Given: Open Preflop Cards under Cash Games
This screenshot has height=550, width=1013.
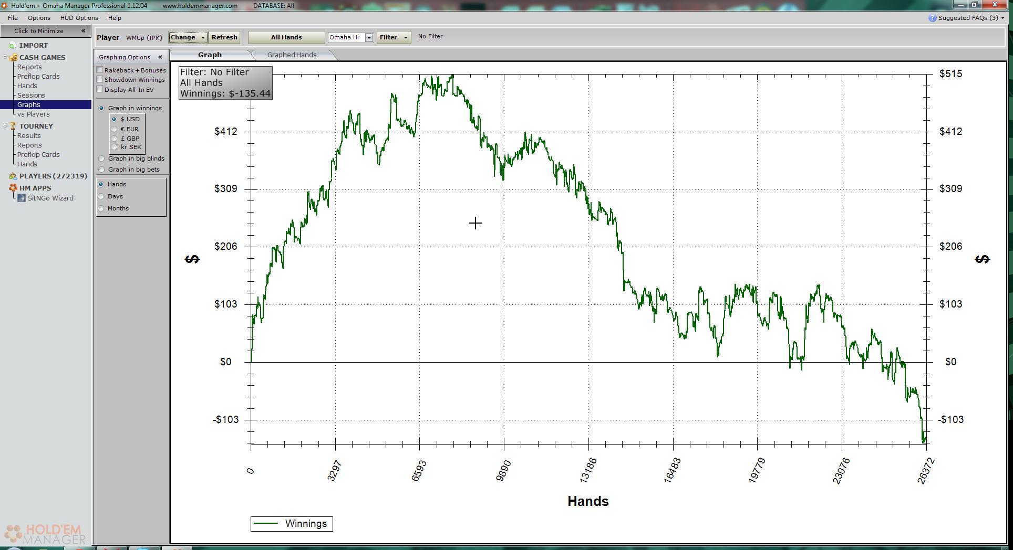Looking at the screenshot, I should coord(38,77).
